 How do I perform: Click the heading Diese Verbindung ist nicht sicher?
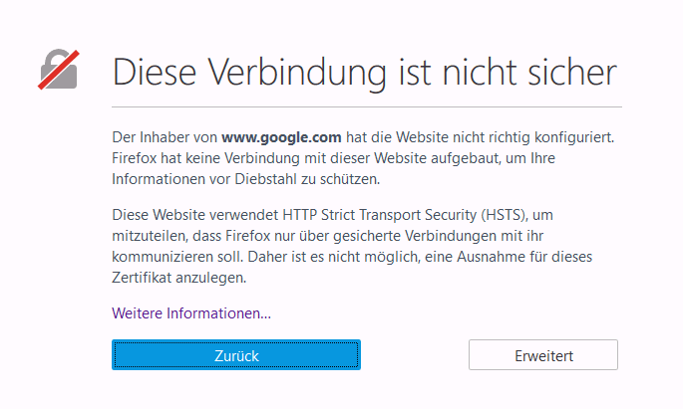tap(365, 73)
